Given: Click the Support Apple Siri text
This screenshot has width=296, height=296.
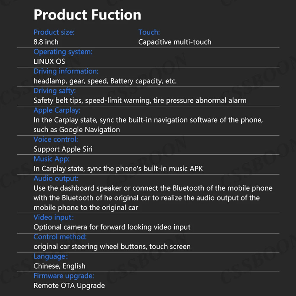Looking at the screenshot, I should pyautogui.click(x=63, y=149).
